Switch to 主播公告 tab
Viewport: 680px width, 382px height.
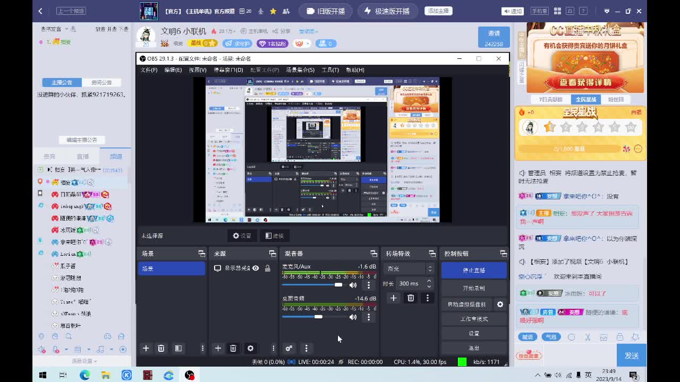pos(62,82)
